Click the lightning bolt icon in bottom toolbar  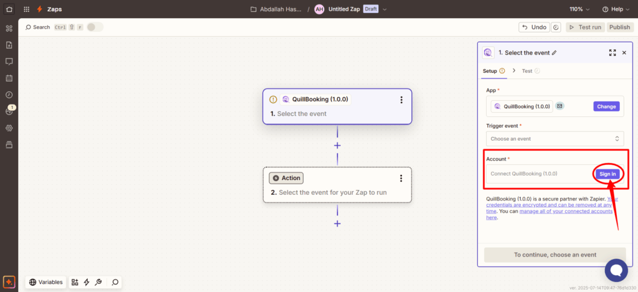[87, 282]
